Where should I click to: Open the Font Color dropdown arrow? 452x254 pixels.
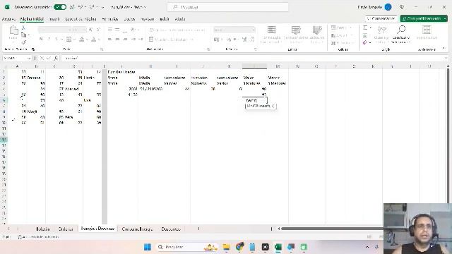coord(99,40)
